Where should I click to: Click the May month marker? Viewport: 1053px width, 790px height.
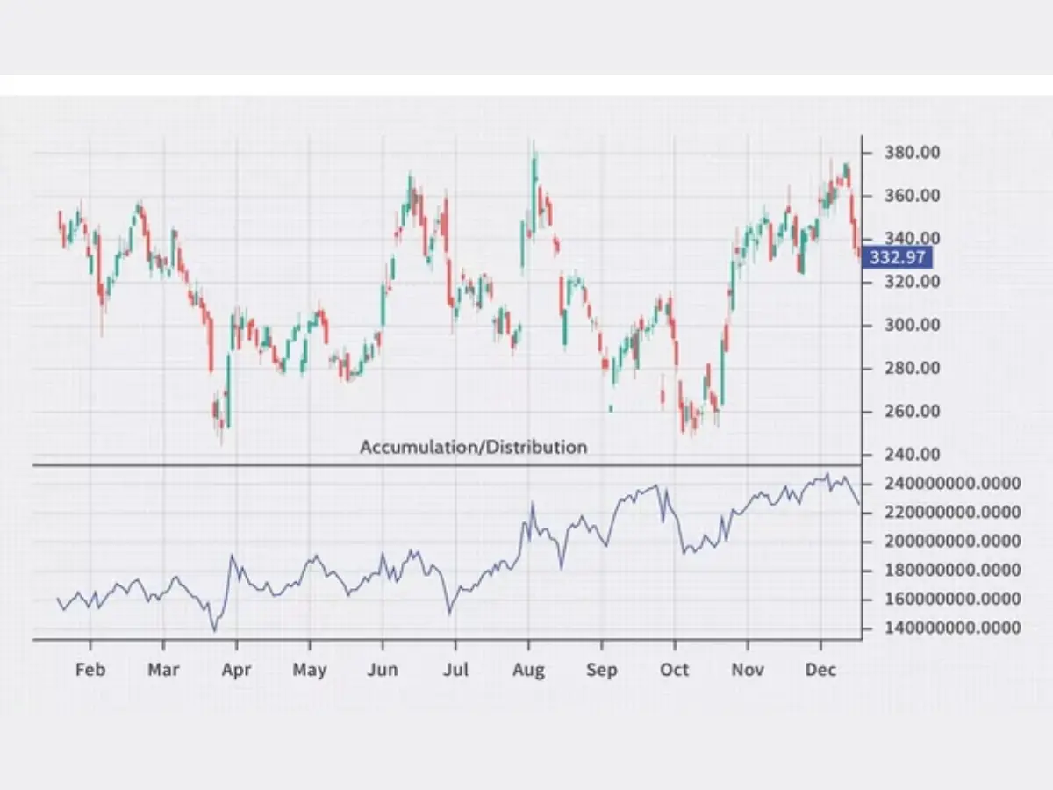pyautogui.click(x=309, y=670)
